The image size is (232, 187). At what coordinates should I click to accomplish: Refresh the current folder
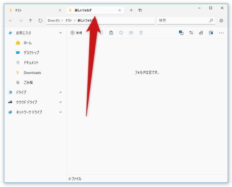click(x=40, y=21)
